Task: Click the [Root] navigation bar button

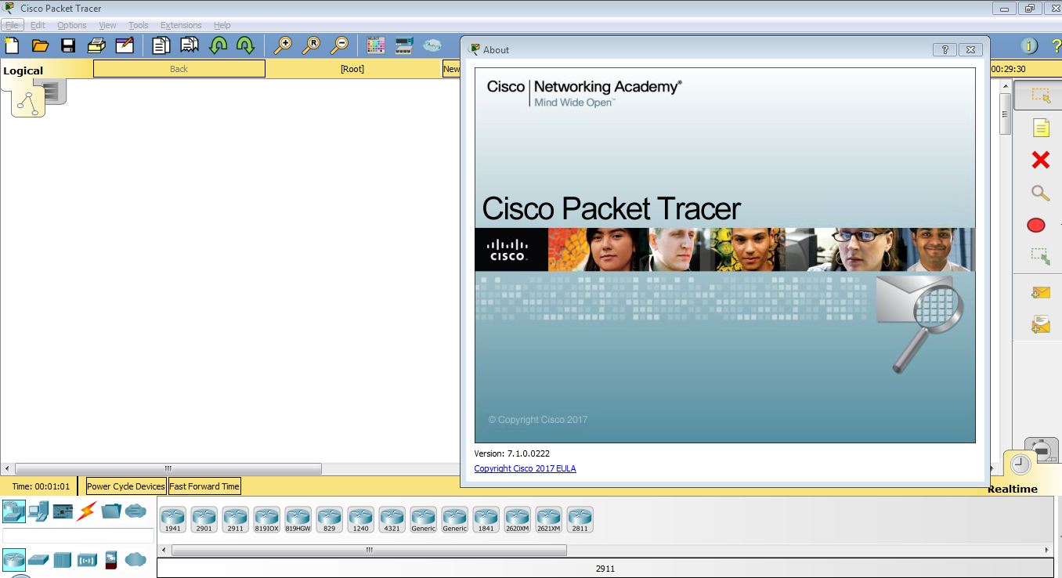Action: pyautogui.click(x=352, y=69)
